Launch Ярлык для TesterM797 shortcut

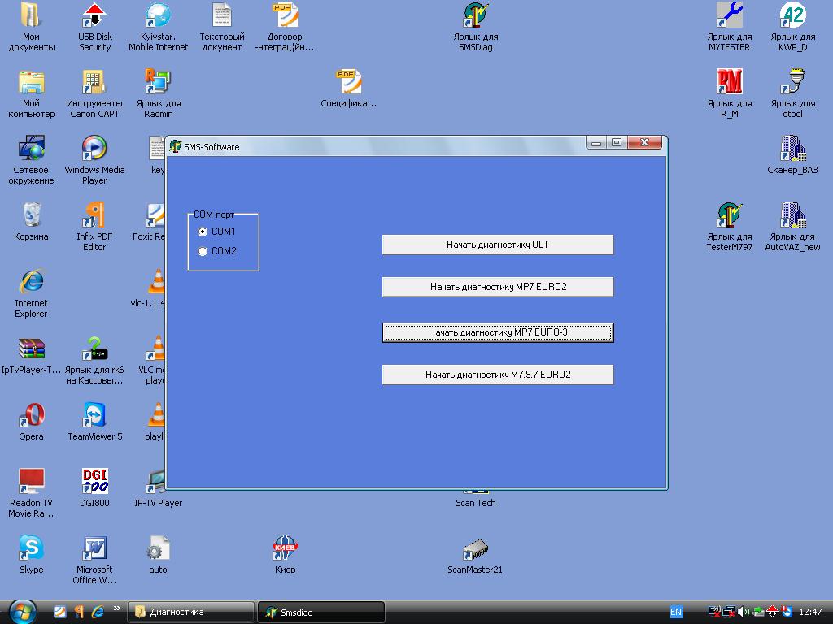coord(730,227)
